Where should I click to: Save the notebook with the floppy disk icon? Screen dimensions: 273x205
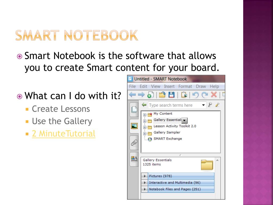[x=171, y=95]
